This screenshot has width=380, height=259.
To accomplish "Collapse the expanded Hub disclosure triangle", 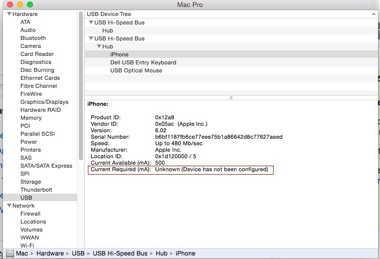I will 99,46.
